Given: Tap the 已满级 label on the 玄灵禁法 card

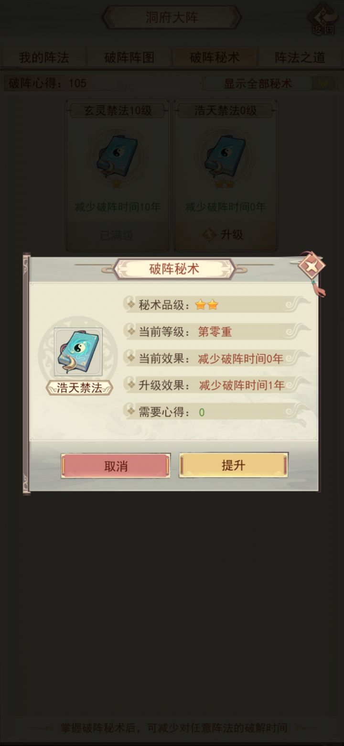Looking at the screenshot, I should point(117,235).
